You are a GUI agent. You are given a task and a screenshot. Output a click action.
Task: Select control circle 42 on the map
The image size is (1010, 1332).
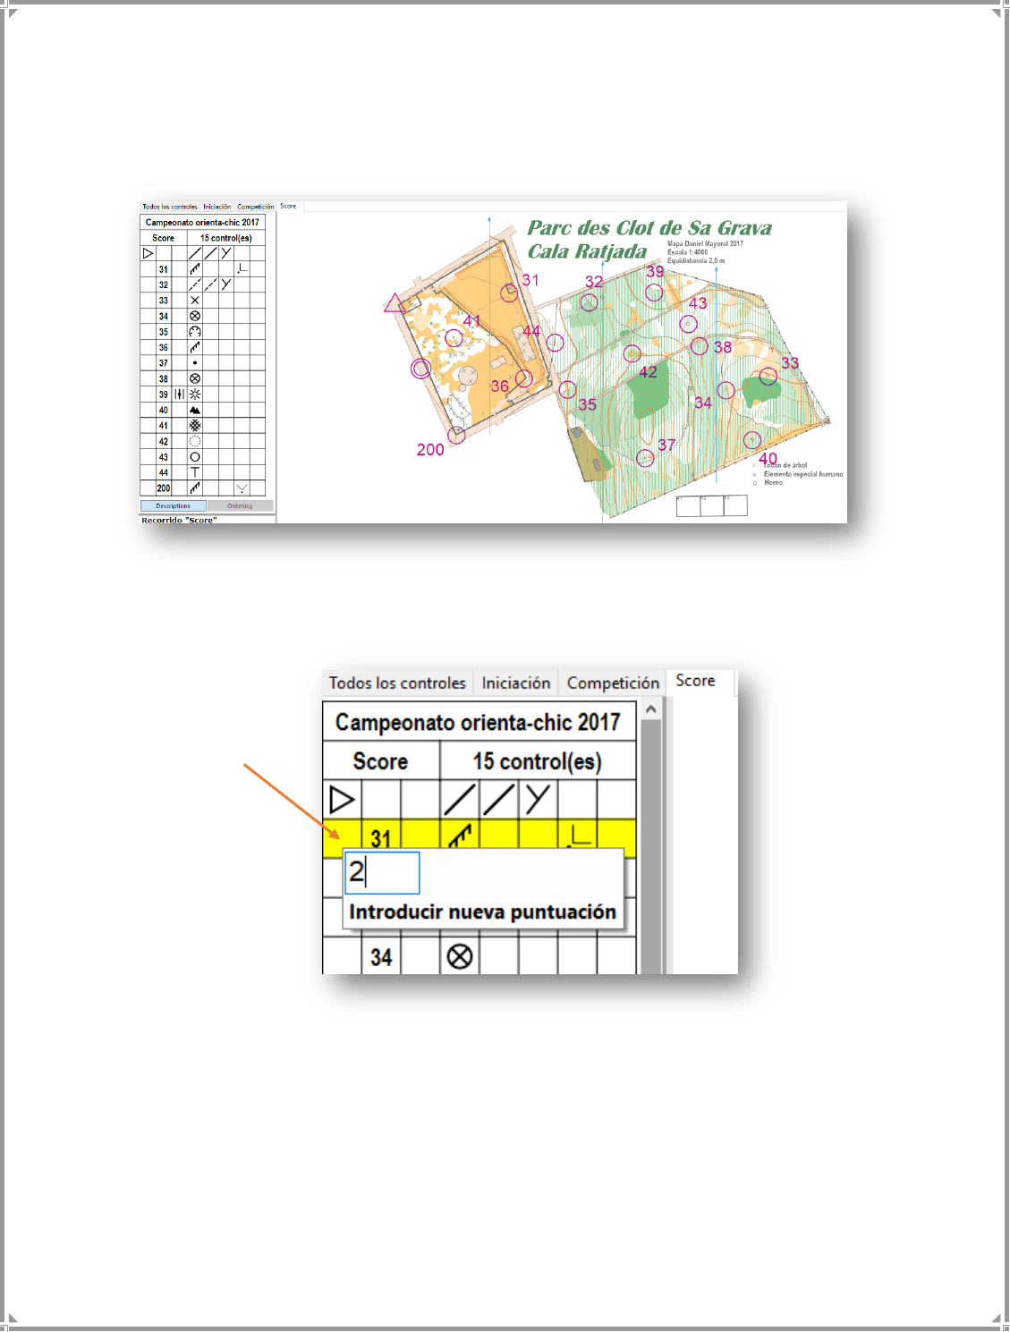pos(632,353)
